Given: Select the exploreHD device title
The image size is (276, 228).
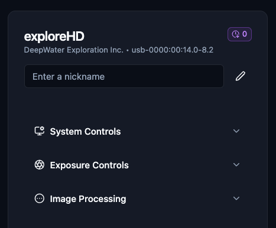Looking at the screenshot, I should coord(54,37).
